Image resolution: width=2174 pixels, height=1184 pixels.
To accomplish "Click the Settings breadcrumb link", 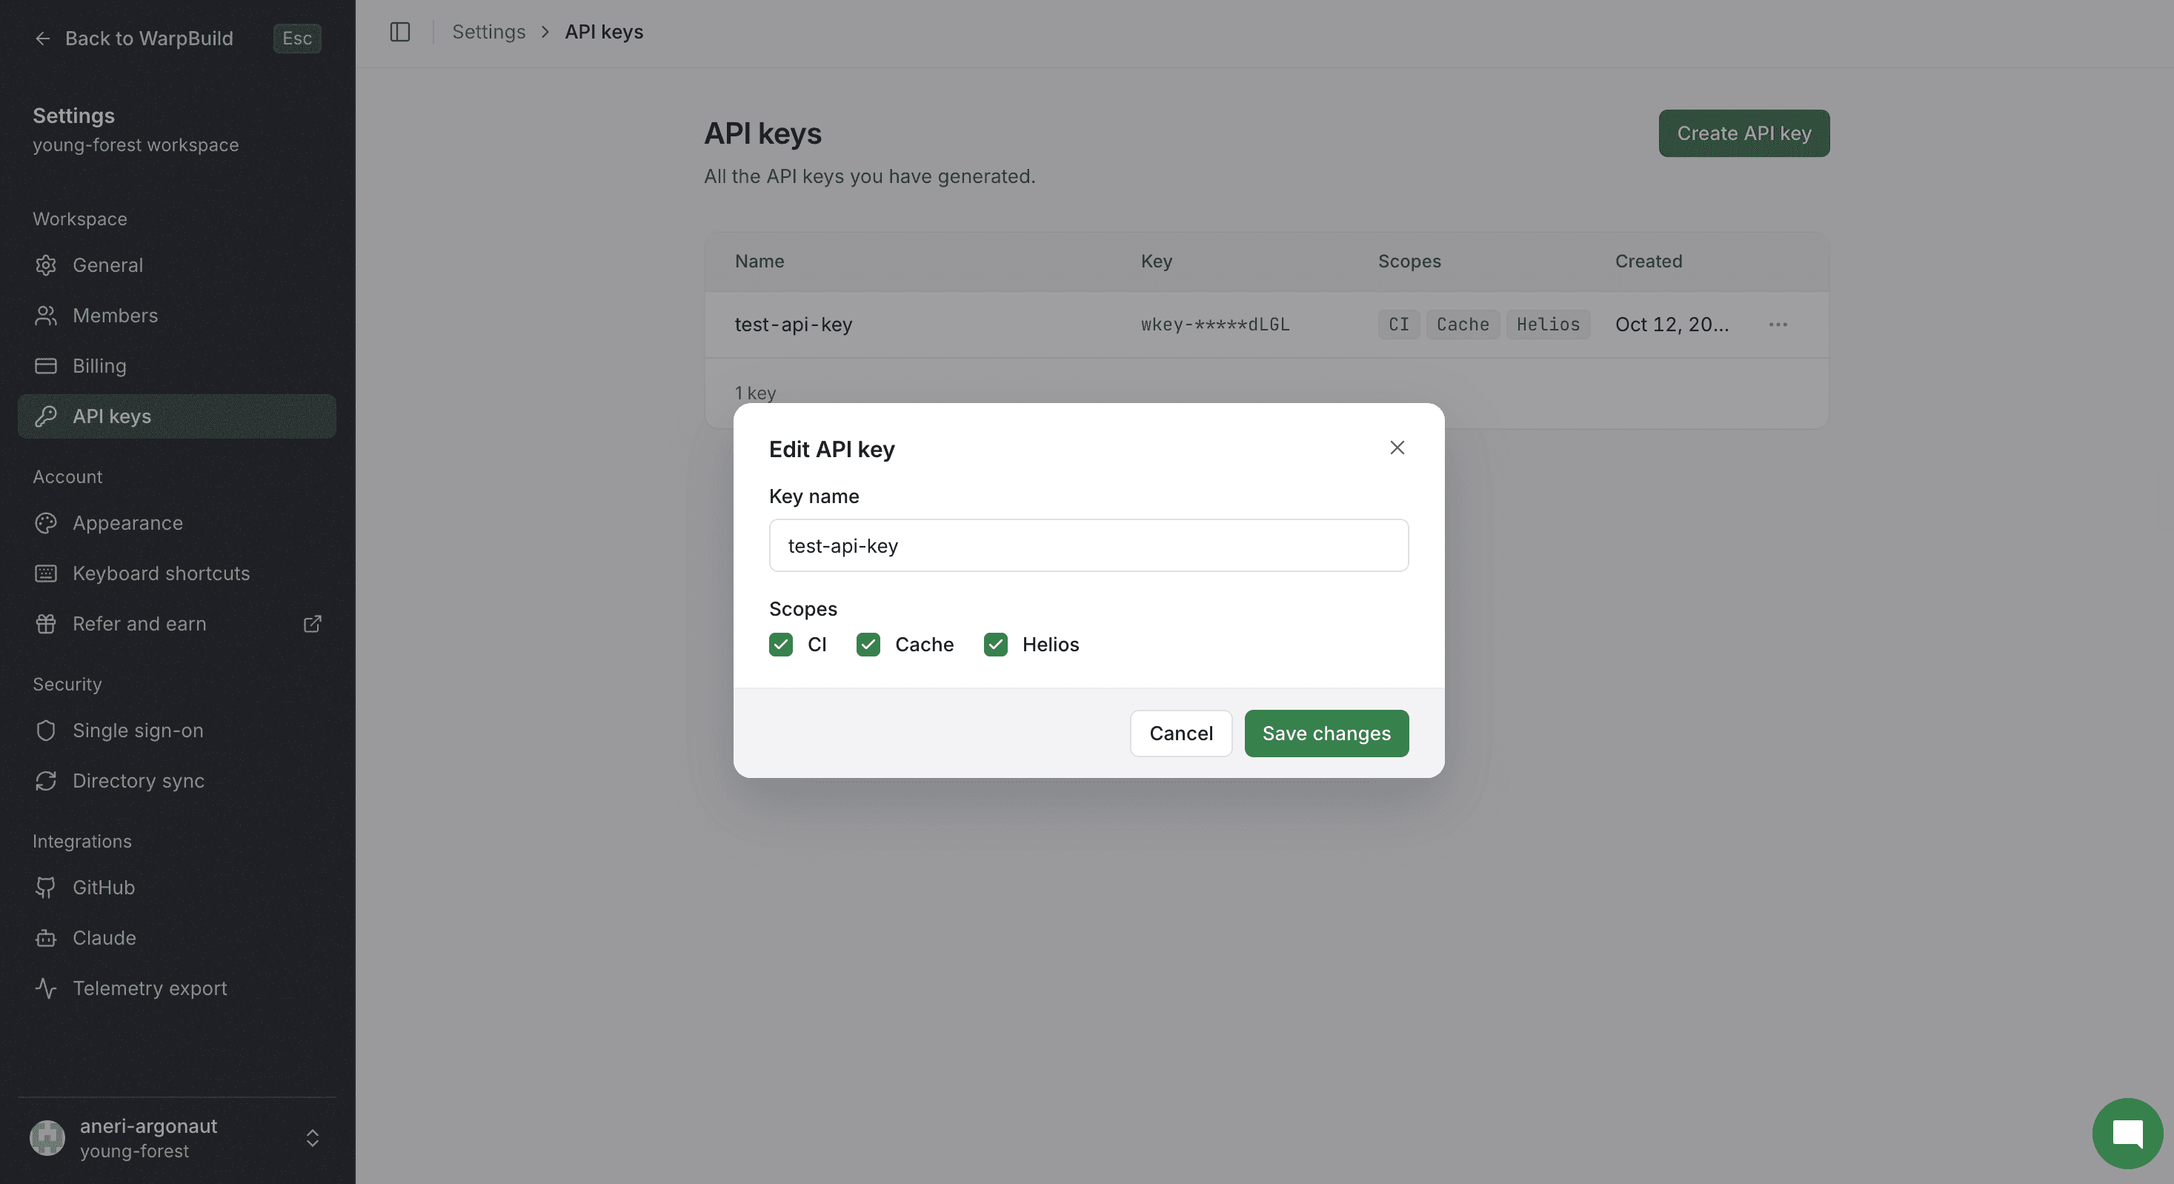I will [x=488, y=32].
